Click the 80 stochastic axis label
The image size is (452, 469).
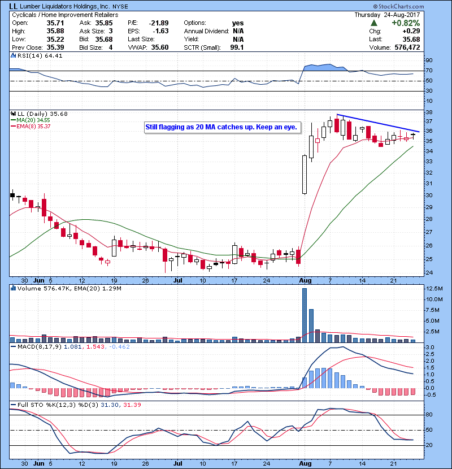429,415
